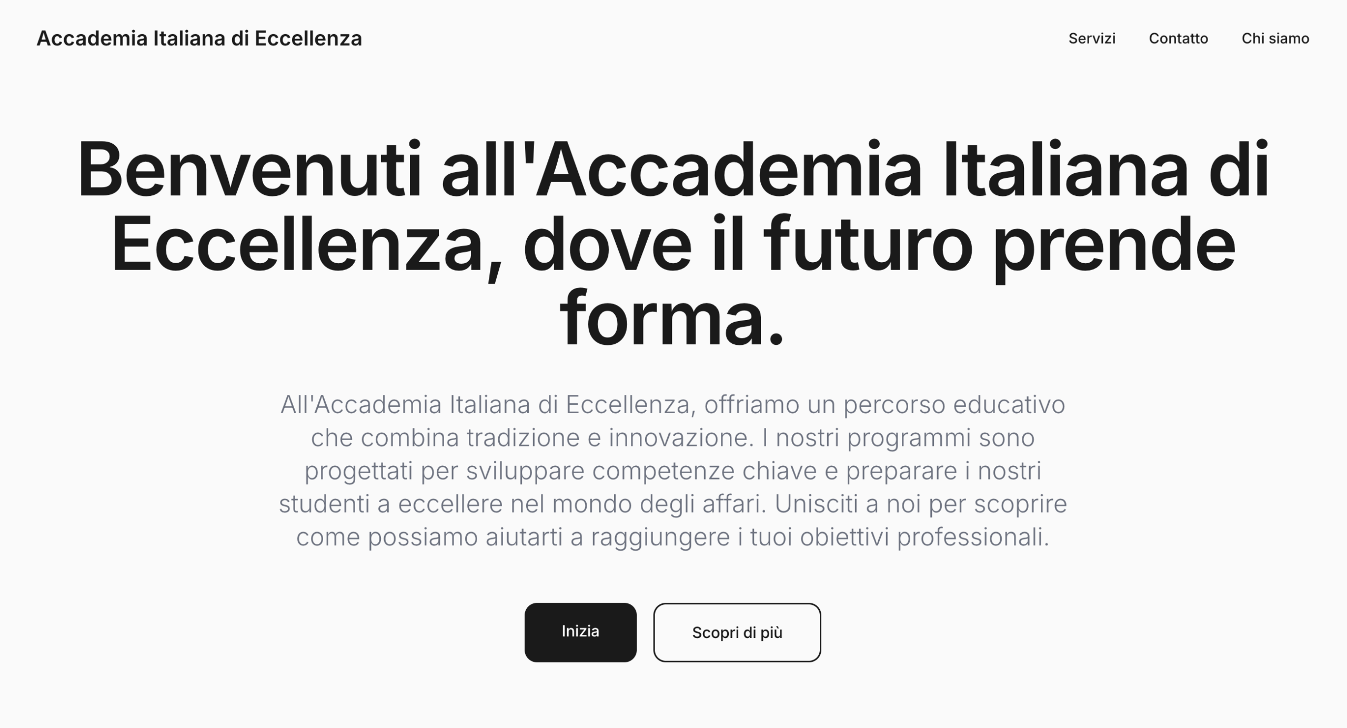Click the word Benvenuti in the headline
This screenshot has height=728, width=1347.
(x=249, y=169)
